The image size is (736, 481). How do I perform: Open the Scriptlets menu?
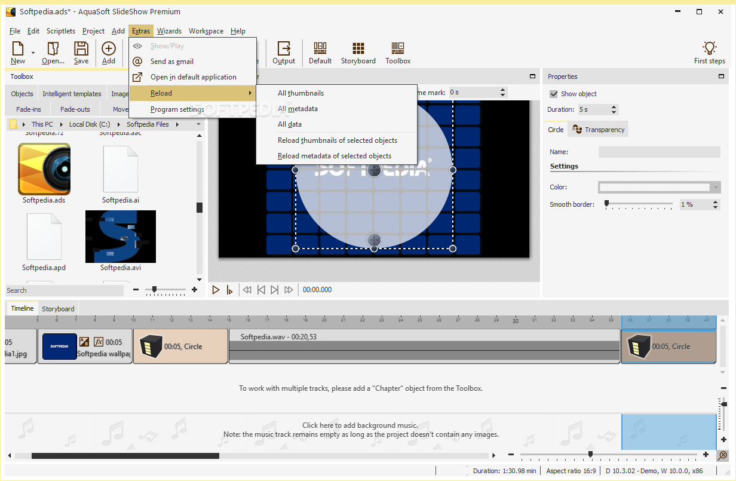click(x=61, y=31)
